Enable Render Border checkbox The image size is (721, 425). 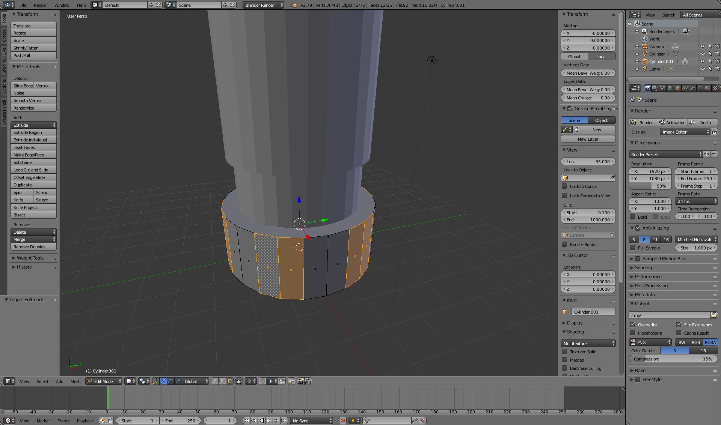(x=564, y=244)
